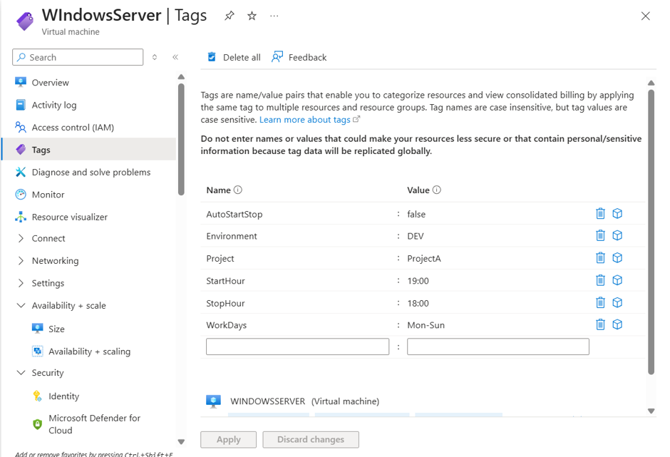Click the Value info icon
Screen dimensions: 670x457
(x=437, y=190)
